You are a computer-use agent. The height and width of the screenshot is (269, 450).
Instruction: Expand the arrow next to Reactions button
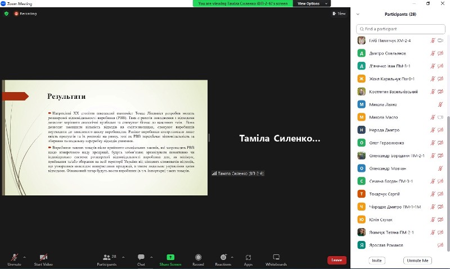[x=232, y=257]
